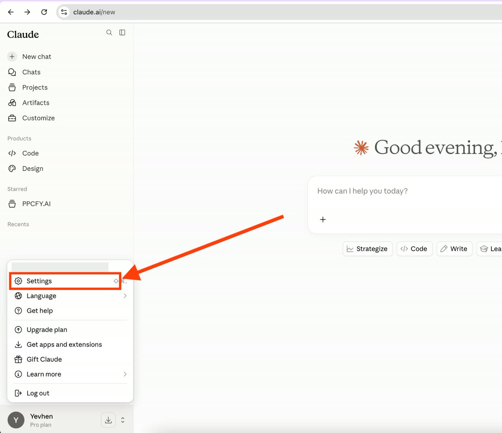The width and height of the screenshot is (502, 433).
Task: Click the Customize toolbox icon
Action: pos(12,118)
